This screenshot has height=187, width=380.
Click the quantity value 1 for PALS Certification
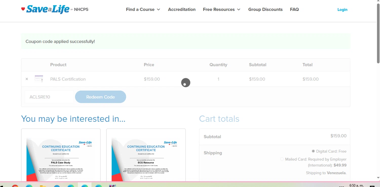(218, 79)
